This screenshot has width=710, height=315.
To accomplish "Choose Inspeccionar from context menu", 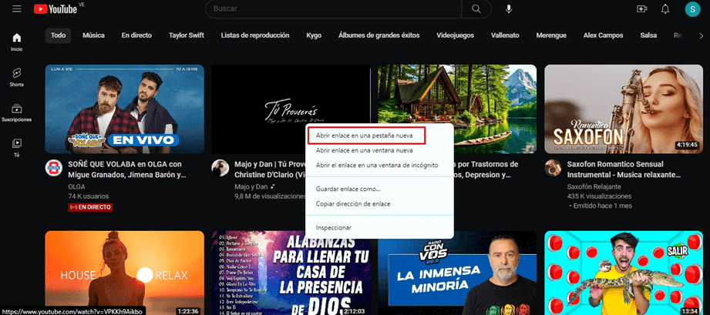I will [x=379, y=228].
